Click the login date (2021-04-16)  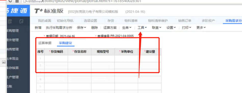[135, 12]
